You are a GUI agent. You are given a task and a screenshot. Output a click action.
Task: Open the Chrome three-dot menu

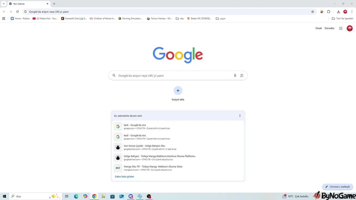352,12
